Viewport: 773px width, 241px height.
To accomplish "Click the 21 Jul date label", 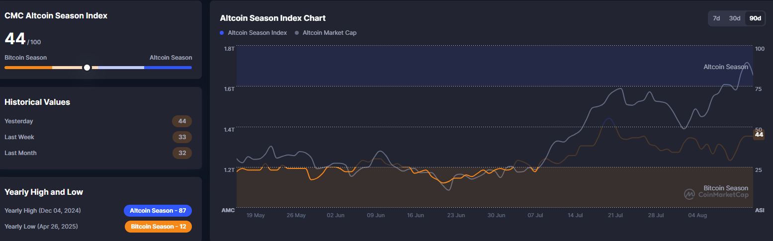I will coord(615,216).
